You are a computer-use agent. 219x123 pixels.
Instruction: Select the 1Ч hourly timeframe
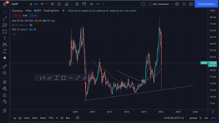tap(42, 4)
